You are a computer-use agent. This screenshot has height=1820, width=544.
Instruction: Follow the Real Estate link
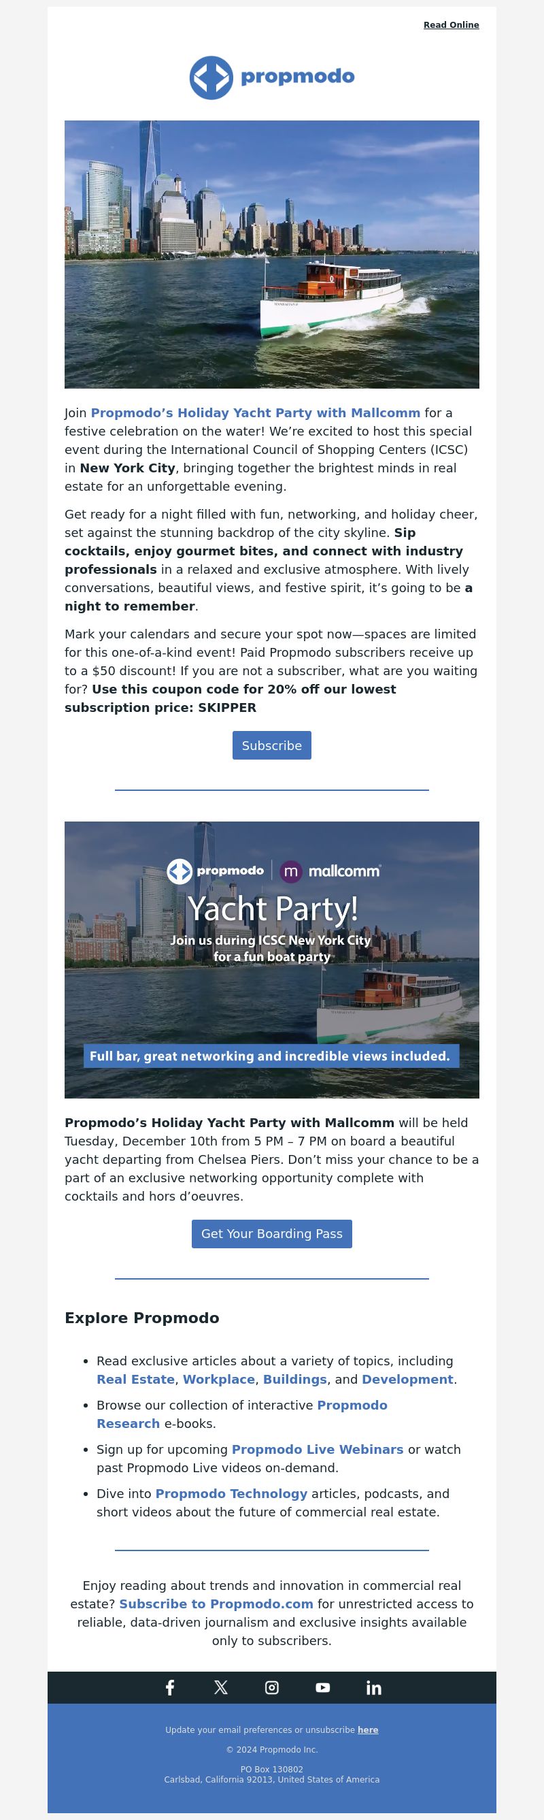(x=135, y=1379)
